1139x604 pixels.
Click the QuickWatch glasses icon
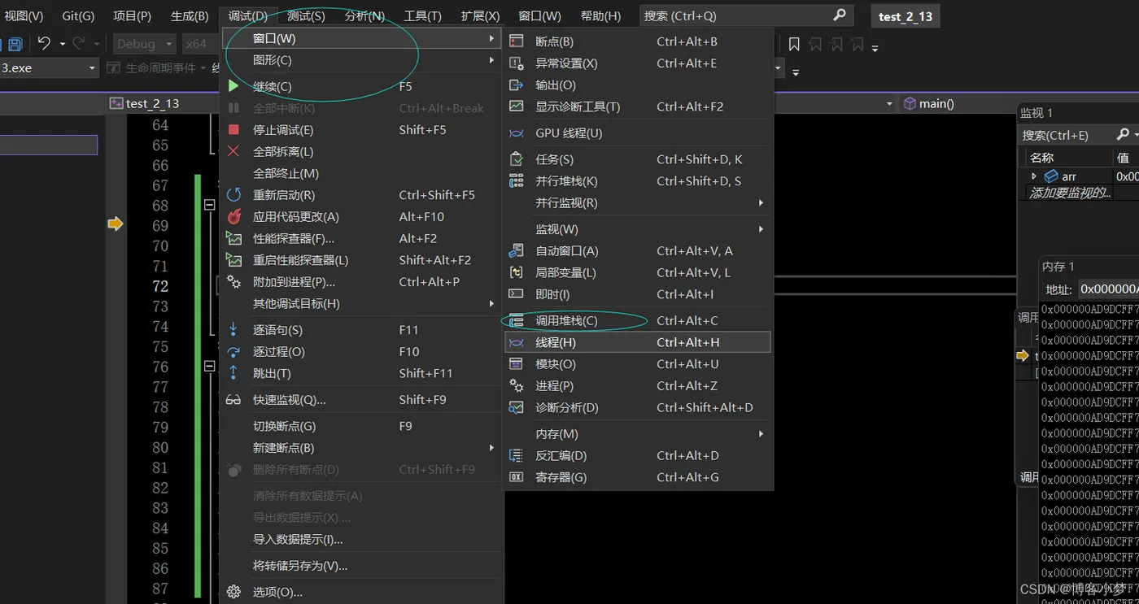(x=233, y=399)
